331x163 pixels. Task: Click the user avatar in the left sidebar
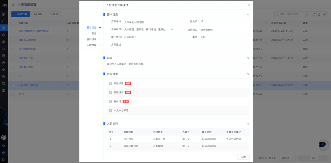point(4,137)
